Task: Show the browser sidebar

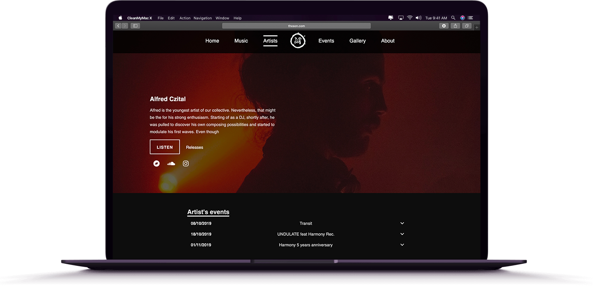Action: pos(135,26)
